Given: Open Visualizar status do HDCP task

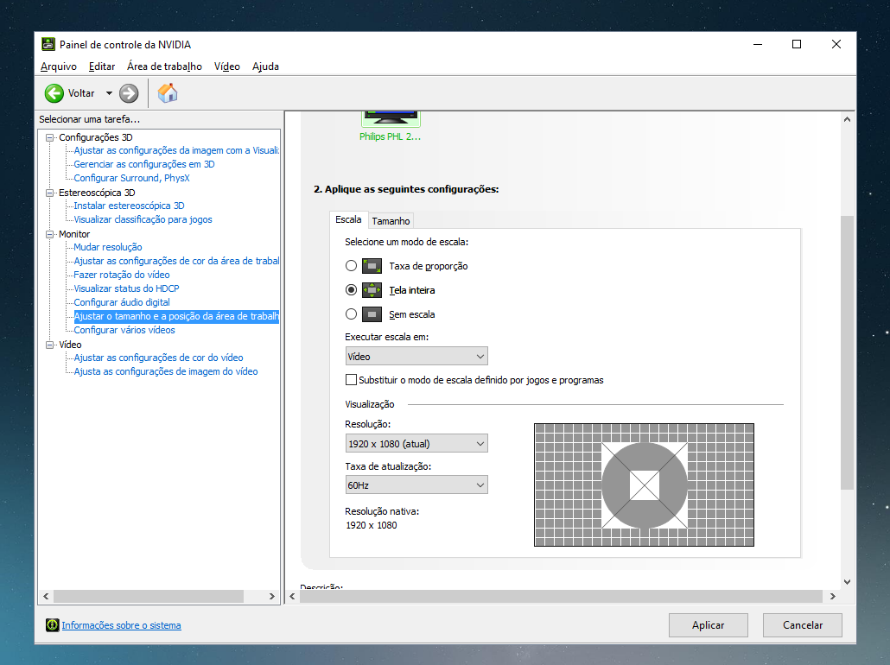Looking at the screenshot, I should tap(126, 288).
